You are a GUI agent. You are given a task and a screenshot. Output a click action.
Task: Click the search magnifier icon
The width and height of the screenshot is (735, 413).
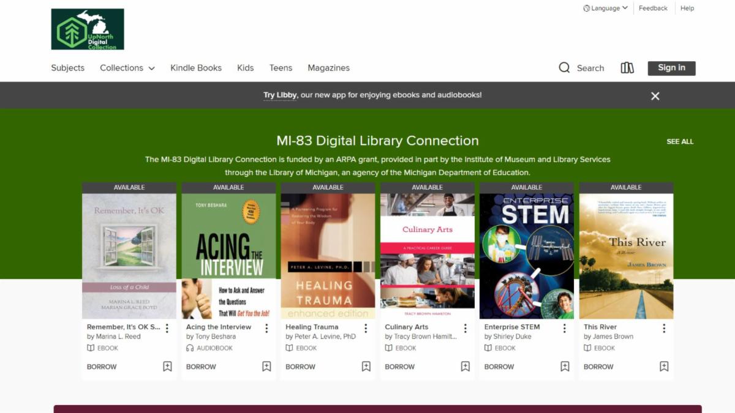pyautogui.click(x=564, y=68)
